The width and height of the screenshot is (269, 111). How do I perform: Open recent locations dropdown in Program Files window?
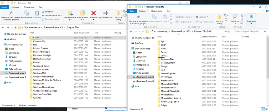[12, 27]
